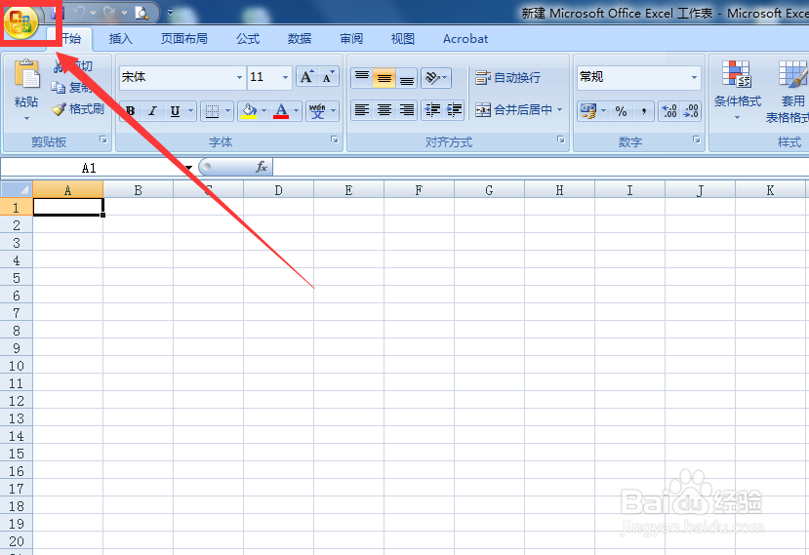Set top vertical alignment
The width and height of the screenshot is (809, 555).
click(x=362, y=78)
